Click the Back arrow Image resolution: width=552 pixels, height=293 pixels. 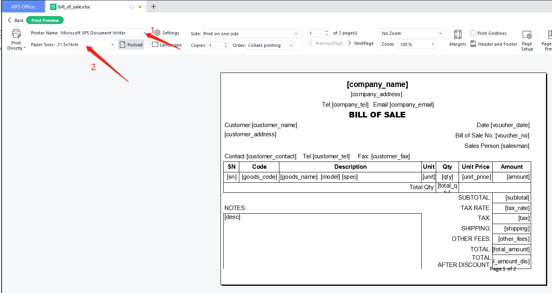pos(10,20)
